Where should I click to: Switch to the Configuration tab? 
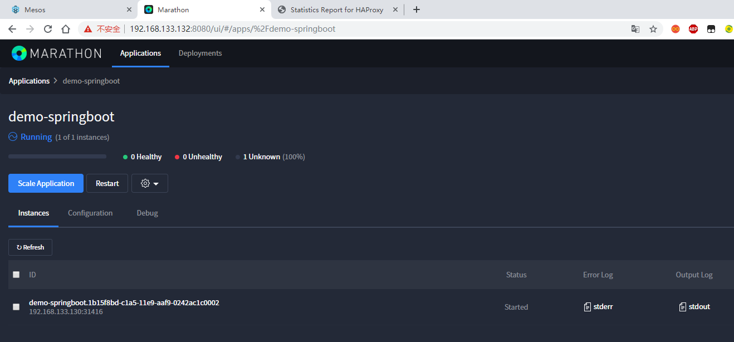pyautogui.click(x=90, y=213)
